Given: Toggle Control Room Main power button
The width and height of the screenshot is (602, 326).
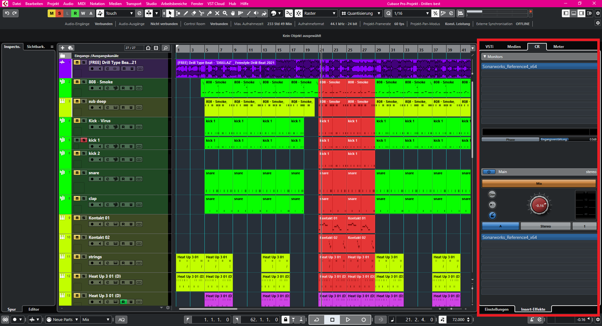Looking at the screenshot, I should click(488, 172).
